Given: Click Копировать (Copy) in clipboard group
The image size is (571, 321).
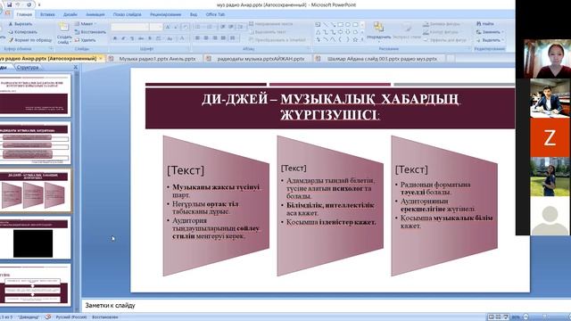Looking at the screenshot, I should [22, 32].
